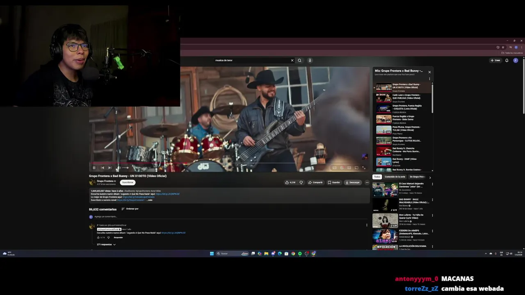Adjust the player volume slider
Image resolution: width=525 pixels, height=295 pixels.
(125, 168)
